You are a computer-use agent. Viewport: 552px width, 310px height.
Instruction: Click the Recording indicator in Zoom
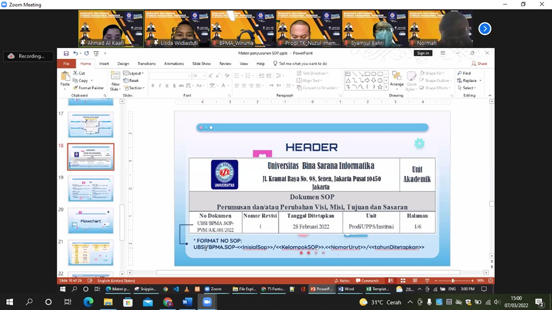28,57
